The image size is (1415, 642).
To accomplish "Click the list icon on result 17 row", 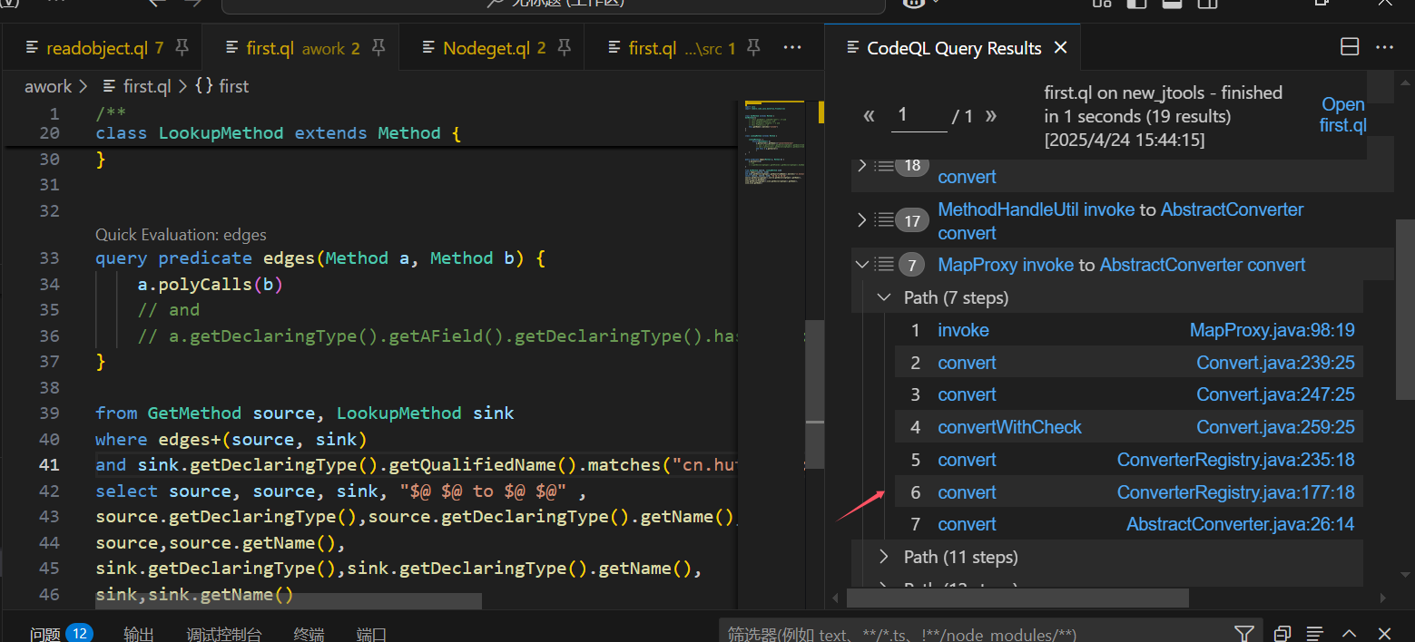I will pos(884,219).
